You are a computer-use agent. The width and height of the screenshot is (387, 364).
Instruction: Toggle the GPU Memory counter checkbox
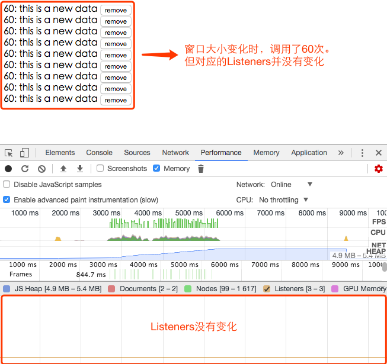pos(335,289)
